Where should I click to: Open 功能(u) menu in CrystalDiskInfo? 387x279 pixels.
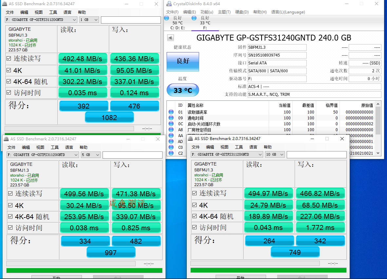tap(207, 12)
